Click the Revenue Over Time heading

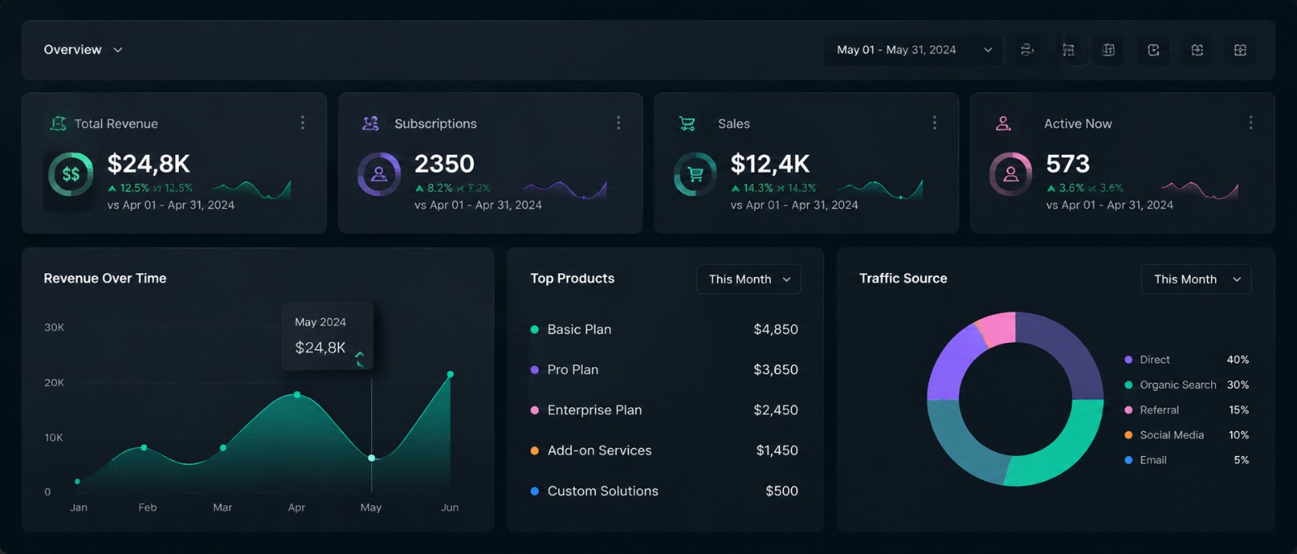tap(105, 279)
